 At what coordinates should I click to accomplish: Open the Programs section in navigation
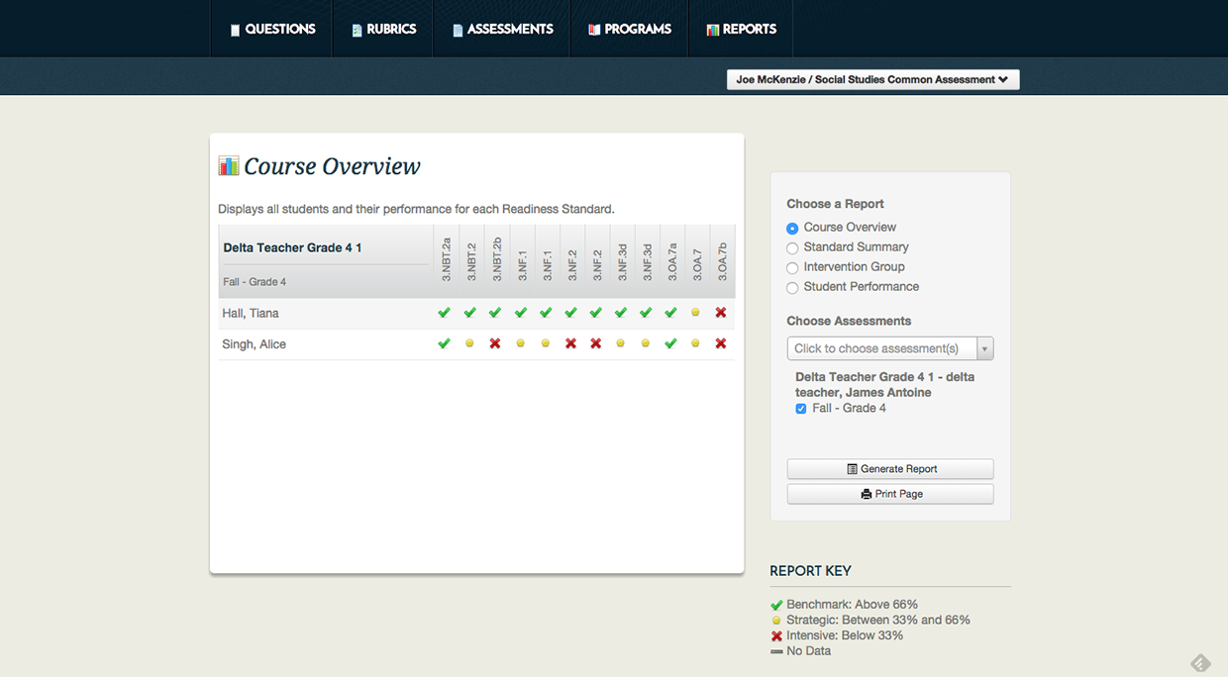click(x=630, y=29)
